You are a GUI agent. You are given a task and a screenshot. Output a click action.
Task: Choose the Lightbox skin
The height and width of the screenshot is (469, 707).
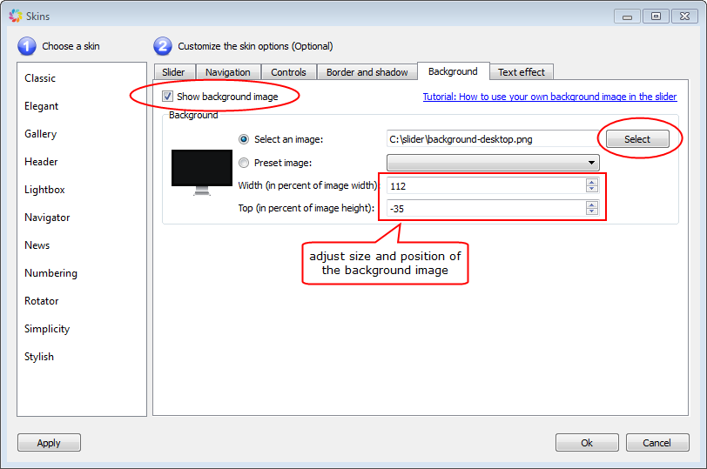(44, 190)
